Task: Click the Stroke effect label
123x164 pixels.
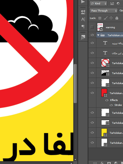Action: point(118,105)
